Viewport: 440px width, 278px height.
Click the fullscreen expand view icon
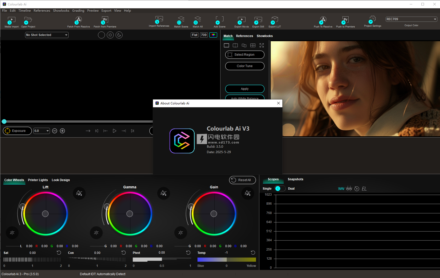262,45
